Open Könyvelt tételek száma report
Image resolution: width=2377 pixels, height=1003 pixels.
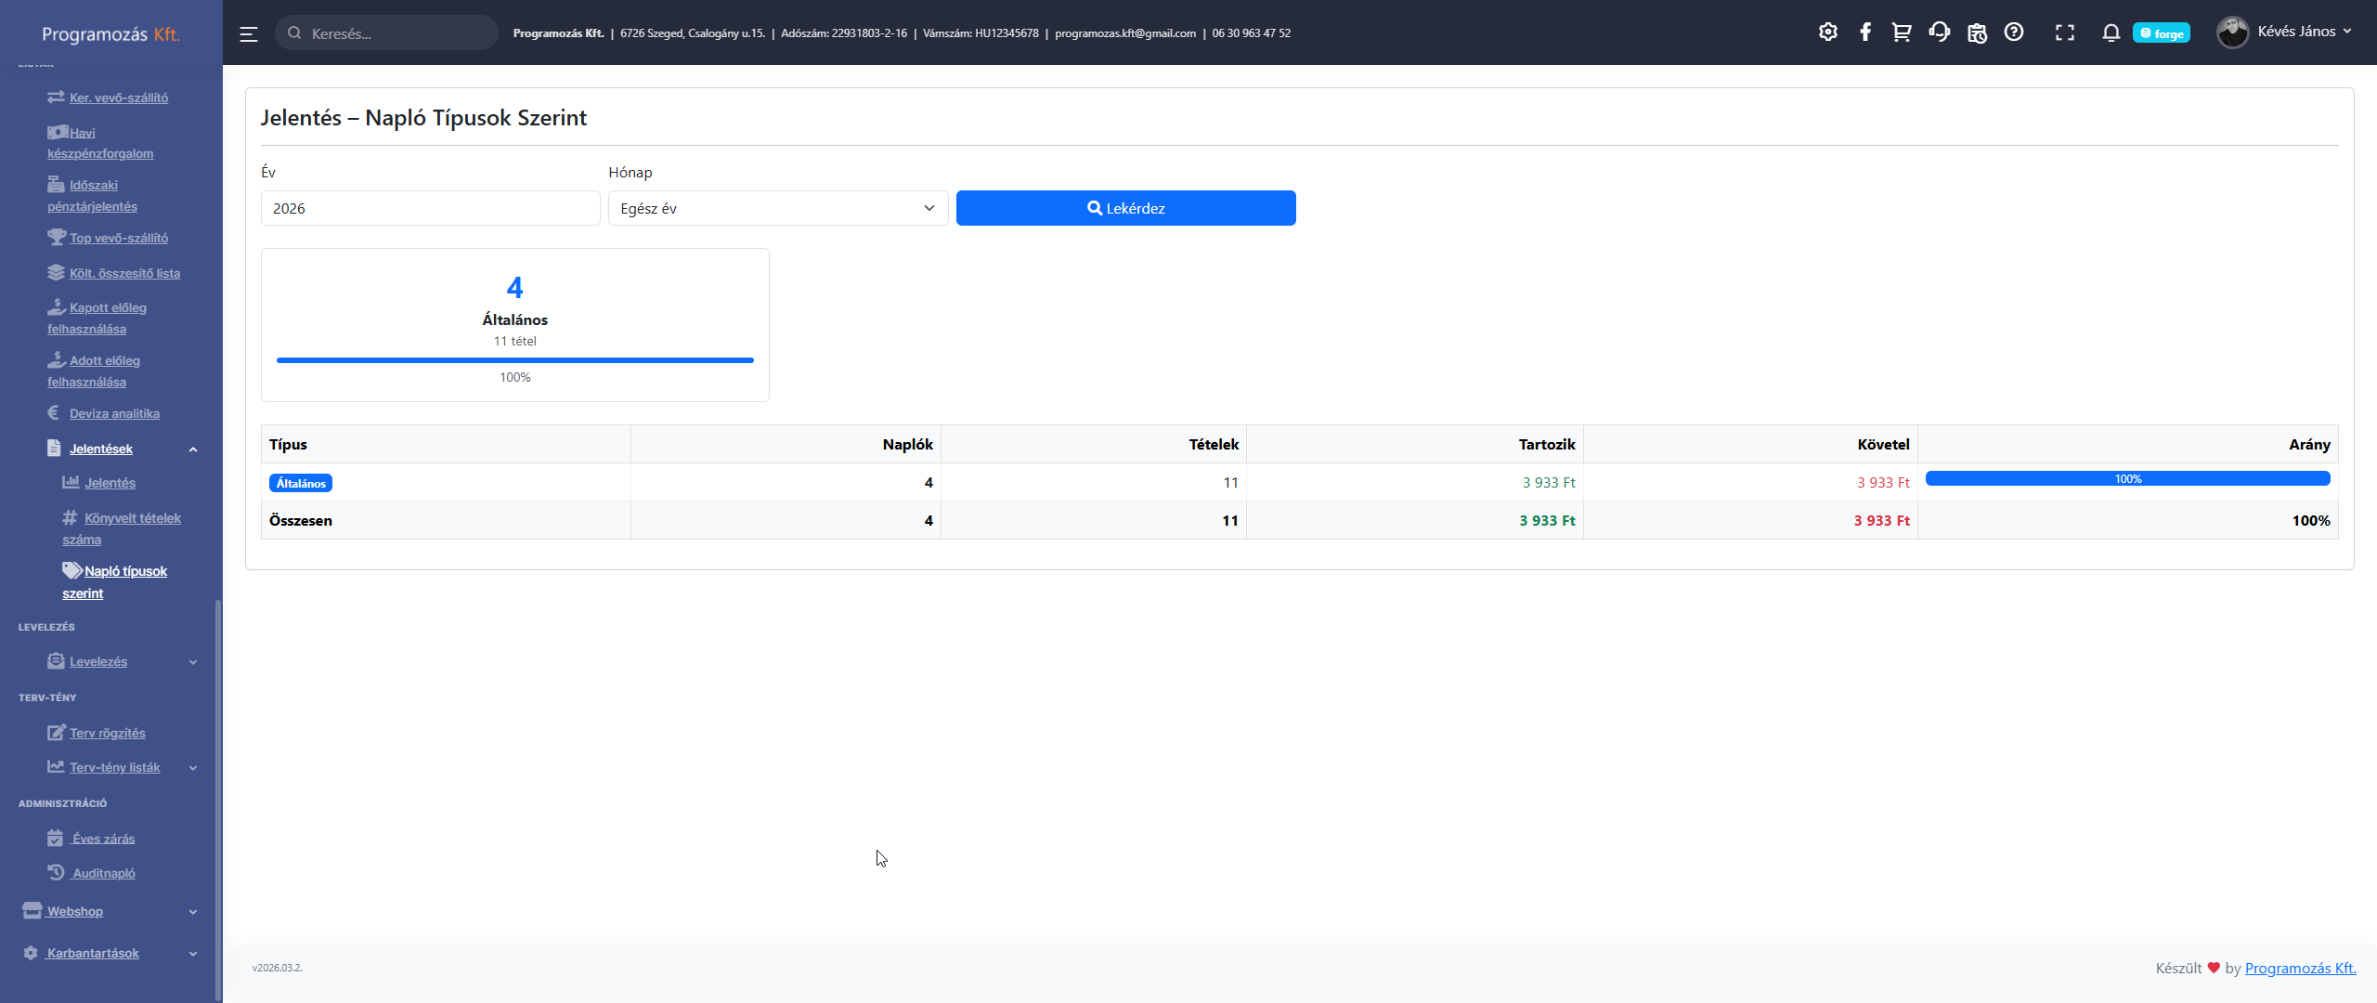click(122, 528)
